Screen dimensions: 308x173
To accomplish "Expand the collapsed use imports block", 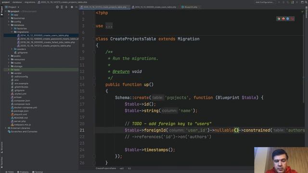I will (x=109, y=26).
